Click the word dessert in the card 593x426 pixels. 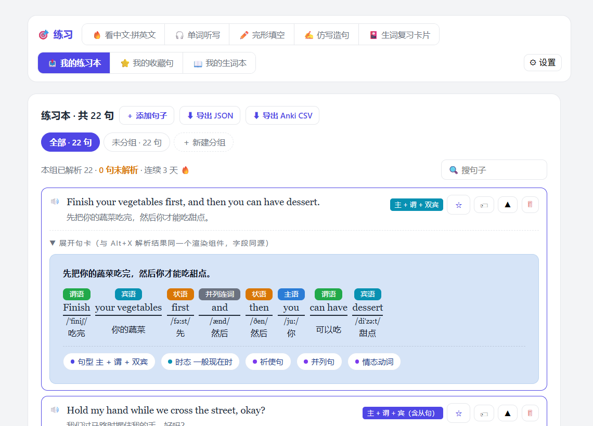[x=368, y=308]
